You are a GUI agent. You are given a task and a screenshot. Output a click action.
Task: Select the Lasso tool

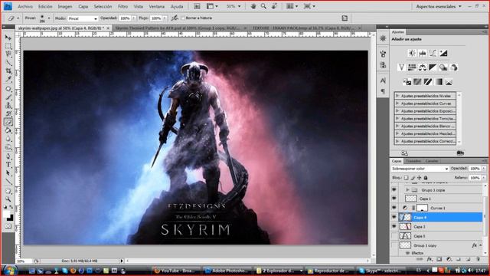point(8,54)
